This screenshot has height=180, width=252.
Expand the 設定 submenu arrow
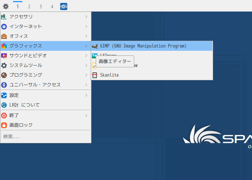coord(86,95)
